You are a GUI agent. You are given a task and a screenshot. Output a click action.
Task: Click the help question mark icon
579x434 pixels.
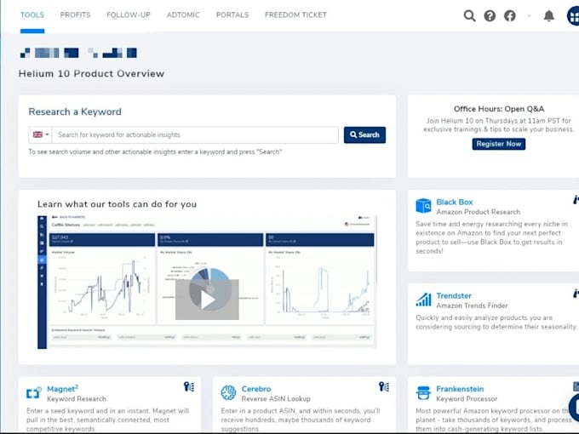(490, 15)
